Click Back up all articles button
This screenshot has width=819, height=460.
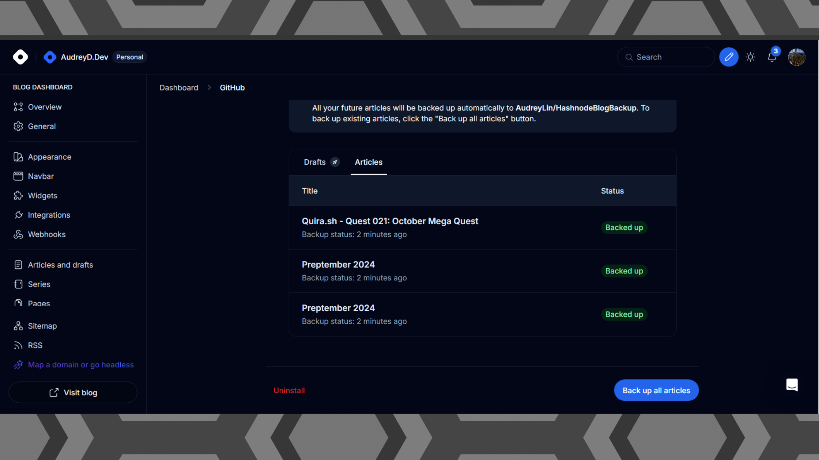pos(656,391)
